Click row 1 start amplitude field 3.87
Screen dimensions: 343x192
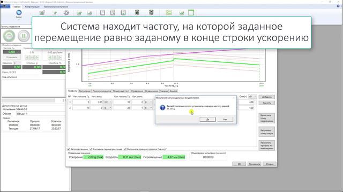[96, 102]
